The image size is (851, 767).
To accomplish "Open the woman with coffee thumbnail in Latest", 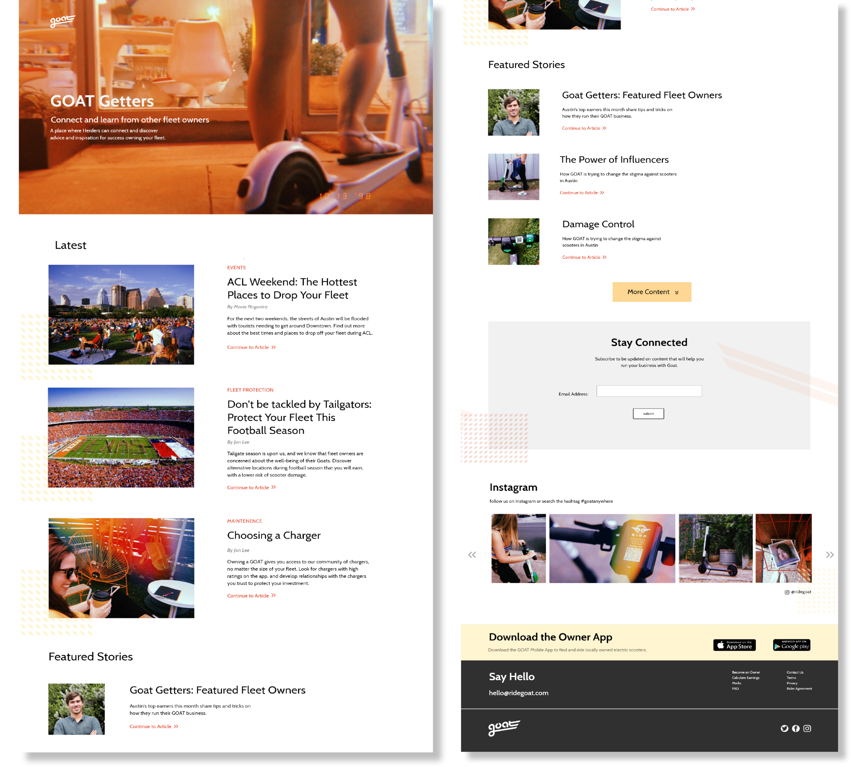I will (122, 568).
